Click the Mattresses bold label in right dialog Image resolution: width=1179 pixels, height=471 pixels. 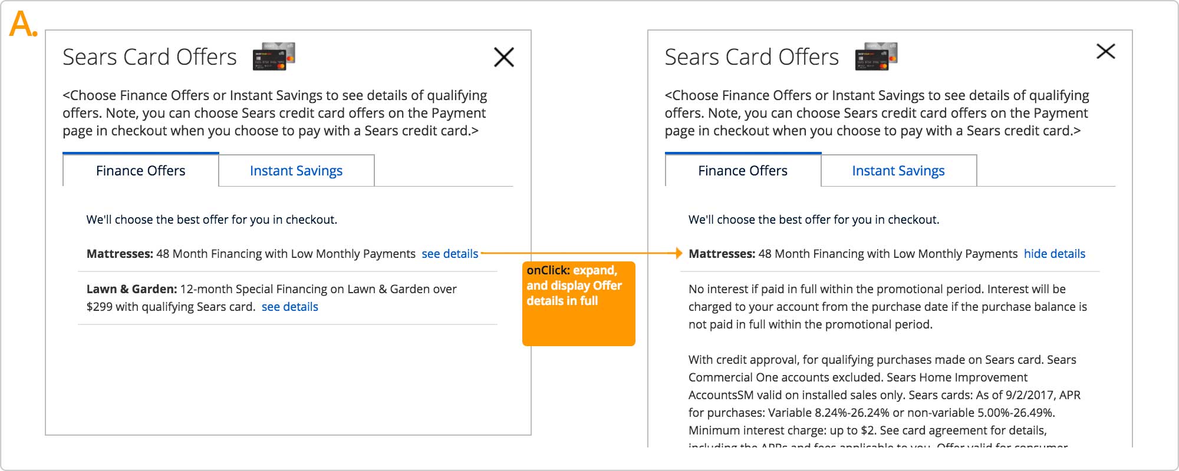click(x=722, y=254)
